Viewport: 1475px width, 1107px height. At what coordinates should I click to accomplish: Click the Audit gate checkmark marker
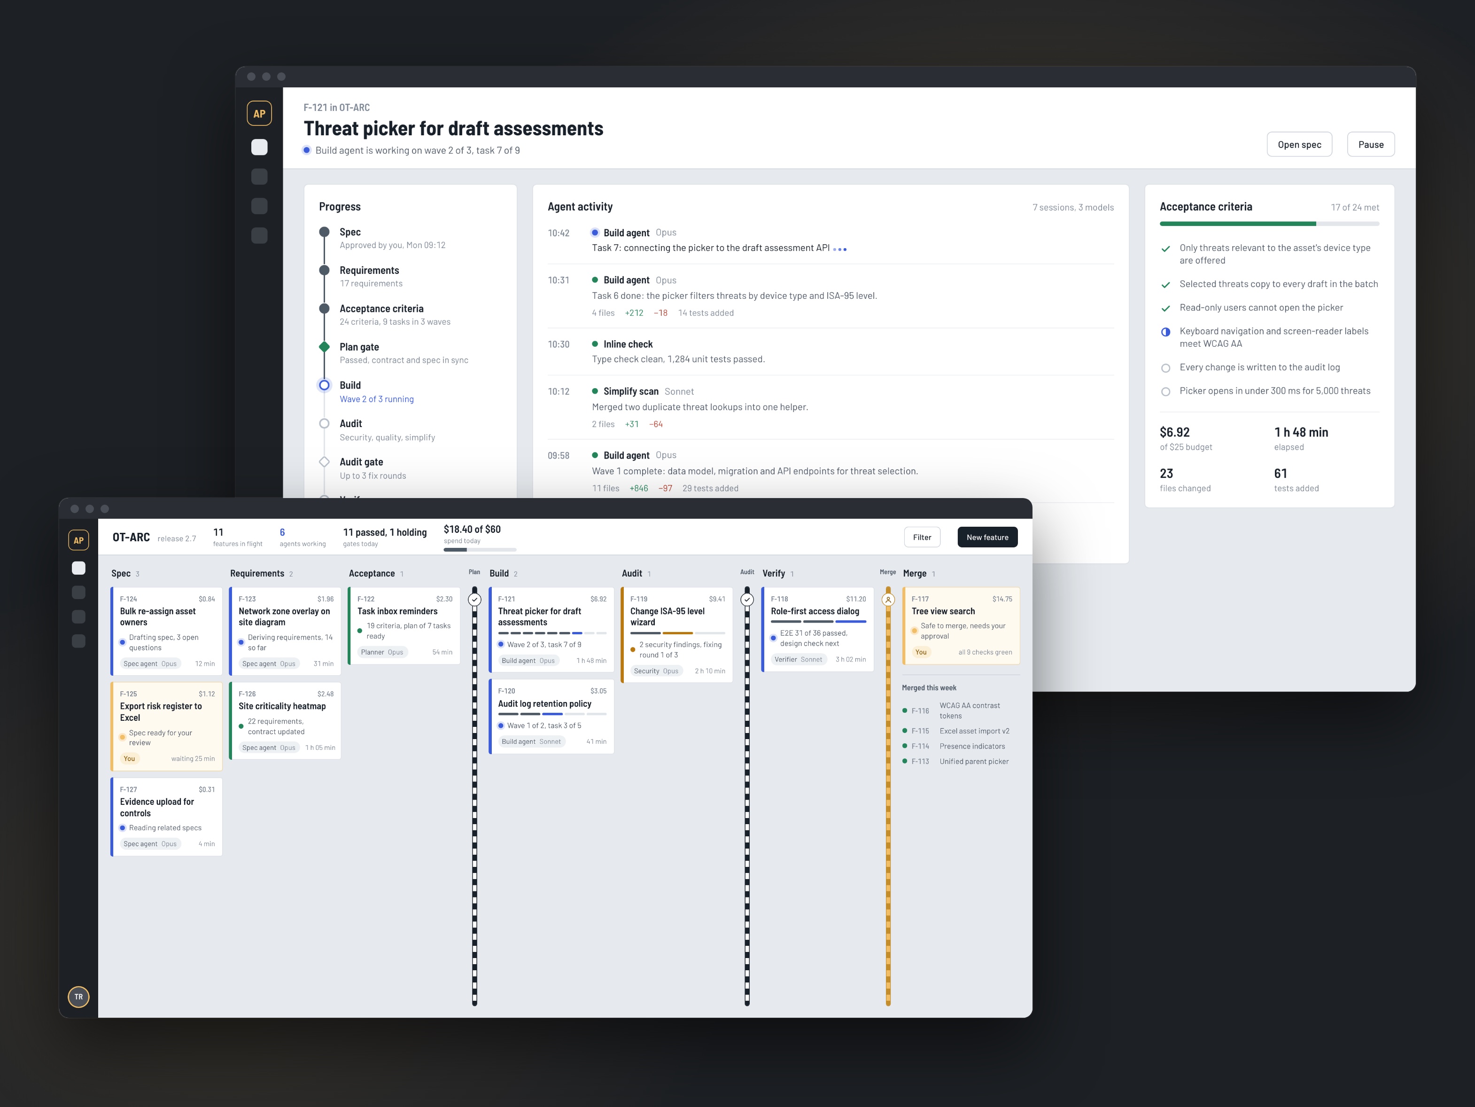coord(747,600)
